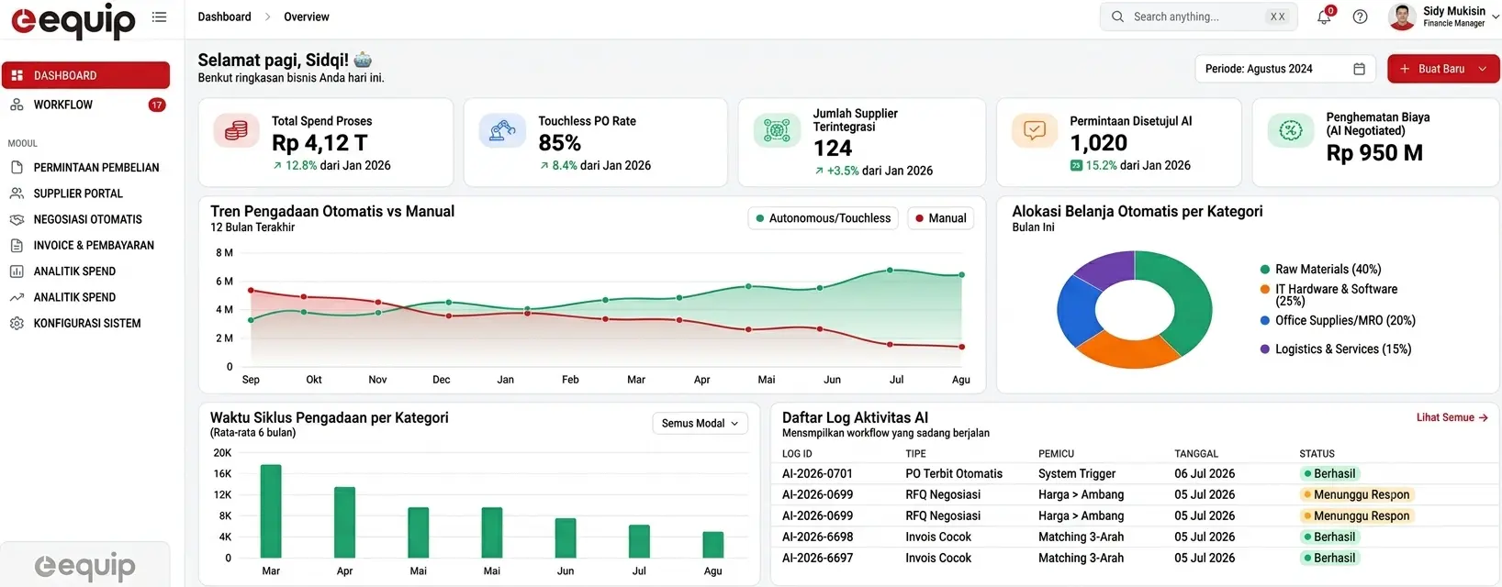Viewport: 1502px width, 587px height.
Task: Click the Total Spend Proses coins icon
Action: pyautogui.click(x=237, y=130)
